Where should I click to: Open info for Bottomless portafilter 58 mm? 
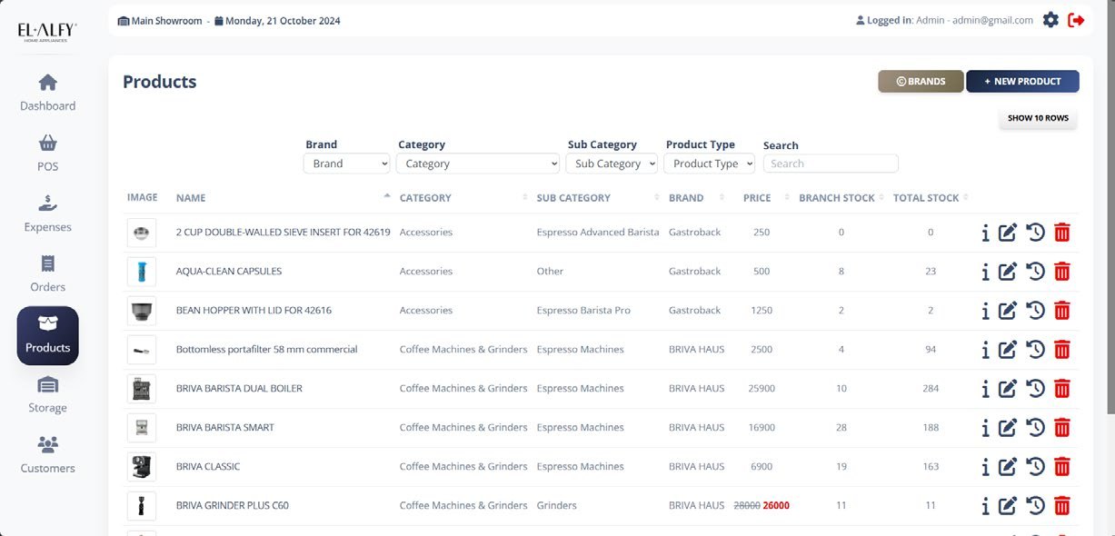click(985, 350)
